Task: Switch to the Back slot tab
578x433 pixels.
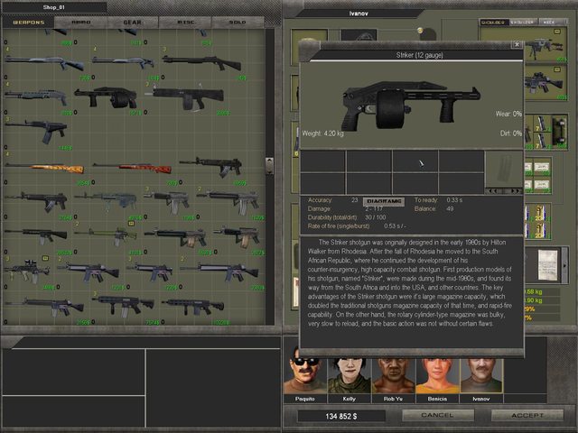Action: [552, 22]
